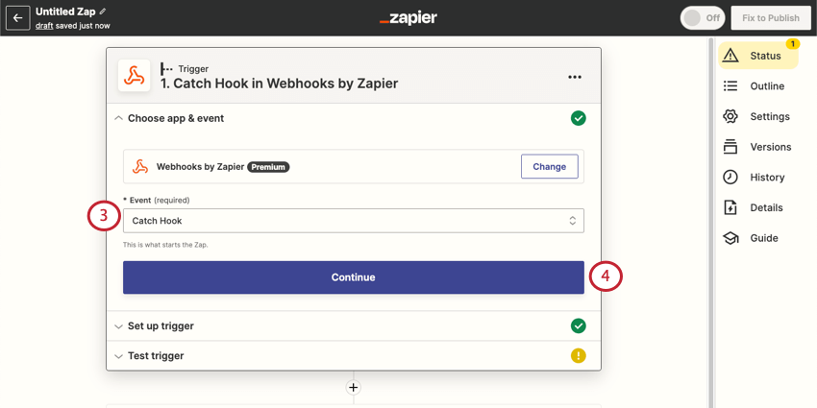Click the draft link under title
The width and height of the screenshot is (817, 408).
coord(44,26)
